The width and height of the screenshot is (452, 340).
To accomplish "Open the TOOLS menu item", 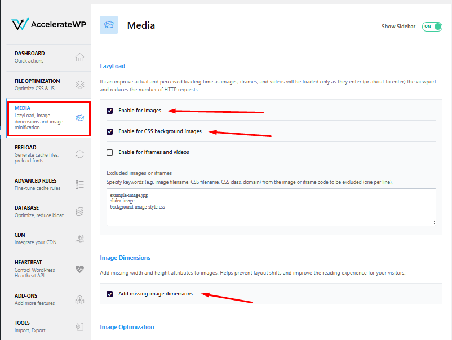I will click(48, 326).
